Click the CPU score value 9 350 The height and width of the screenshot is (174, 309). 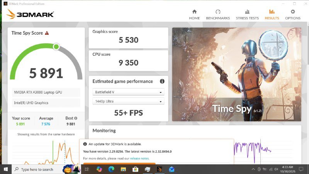click(129, 63)
